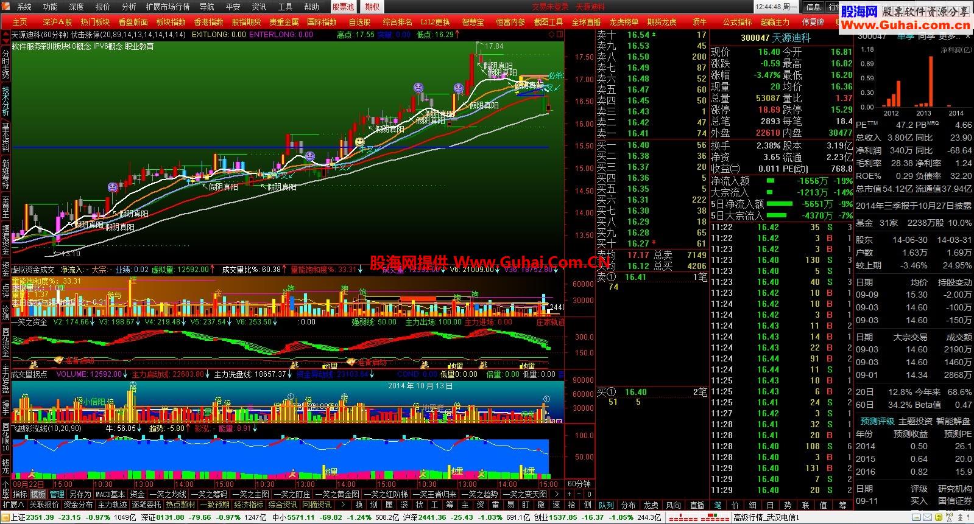Viewport: 974px width, 524px height.
Task: Open the 主页 toolbar button
Action: click(x=19, y=22)
